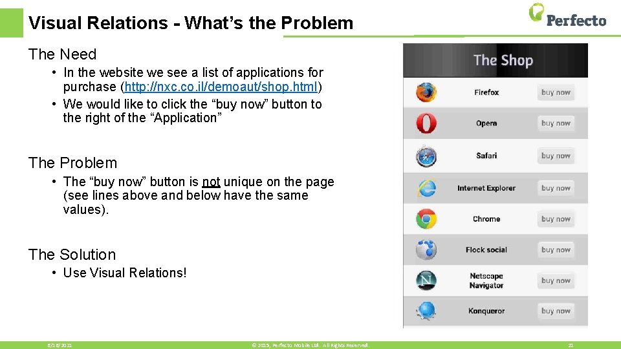Select the Opera application name
Viewport: 621px width, 349px height.
pyautogui.click(x=486, y=123)
